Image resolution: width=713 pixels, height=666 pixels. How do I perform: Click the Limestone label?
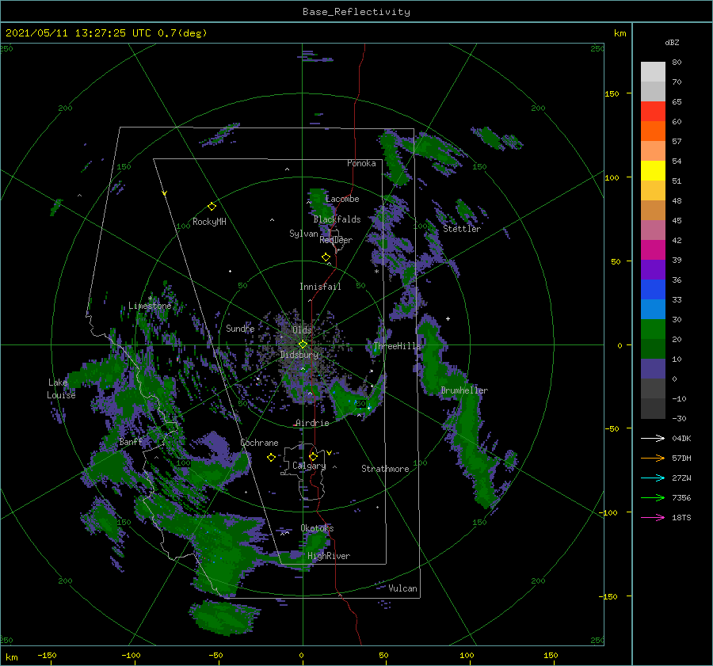click(150, 306)
